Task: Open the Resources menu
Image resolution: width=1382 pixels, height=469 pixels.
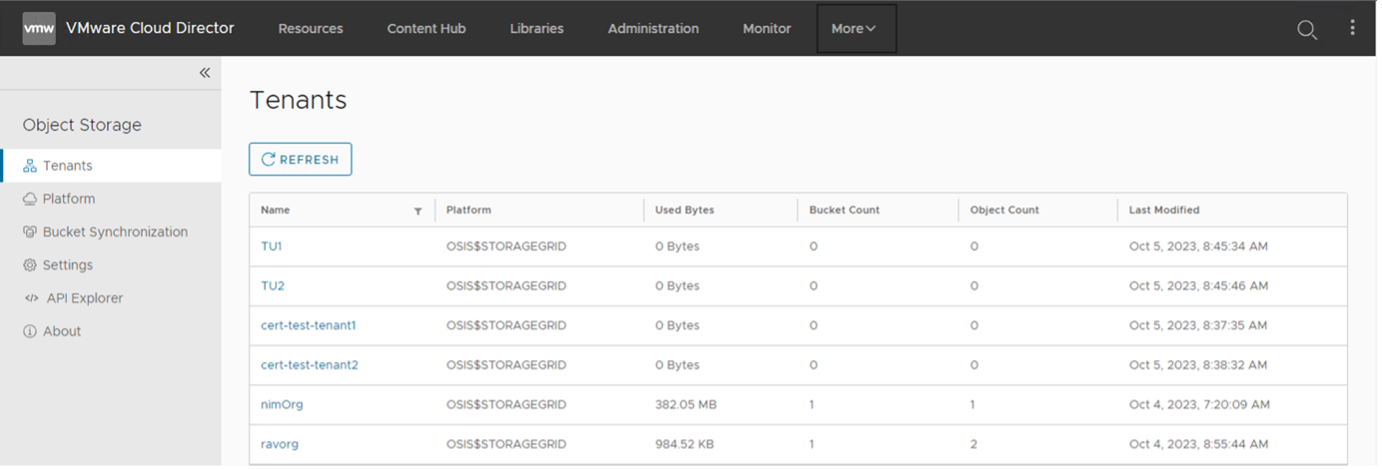Action: coord(311,29)
